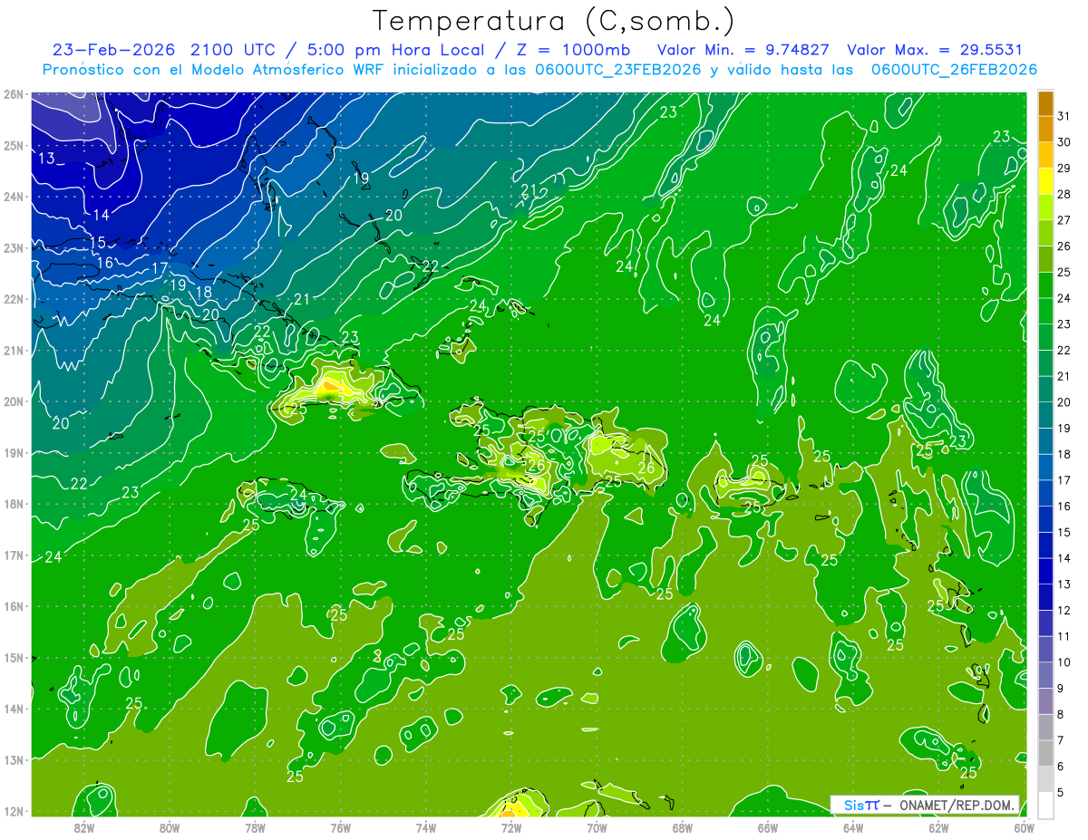Image resolution: width=1088 pixels, height=840 pixels.
Task: Click the orange swatch between 30 and 31
Action: pos(1045,130)
